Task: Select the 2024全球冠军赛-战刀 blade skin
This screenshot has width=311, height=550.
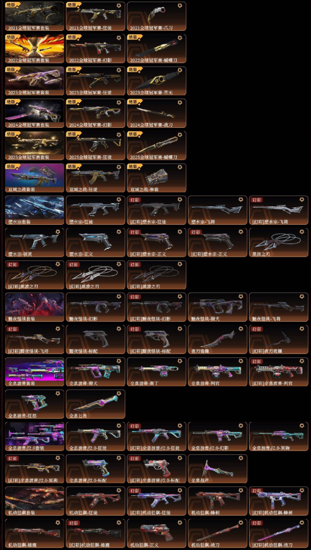Action: (156, 113)
